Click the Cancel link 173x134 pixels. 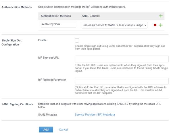[x=63, y=129]
